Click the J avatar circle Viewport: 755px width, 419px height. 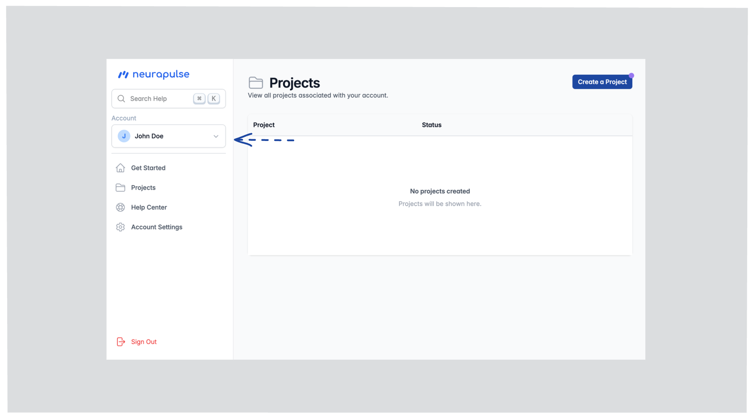[x=124, y=136]
